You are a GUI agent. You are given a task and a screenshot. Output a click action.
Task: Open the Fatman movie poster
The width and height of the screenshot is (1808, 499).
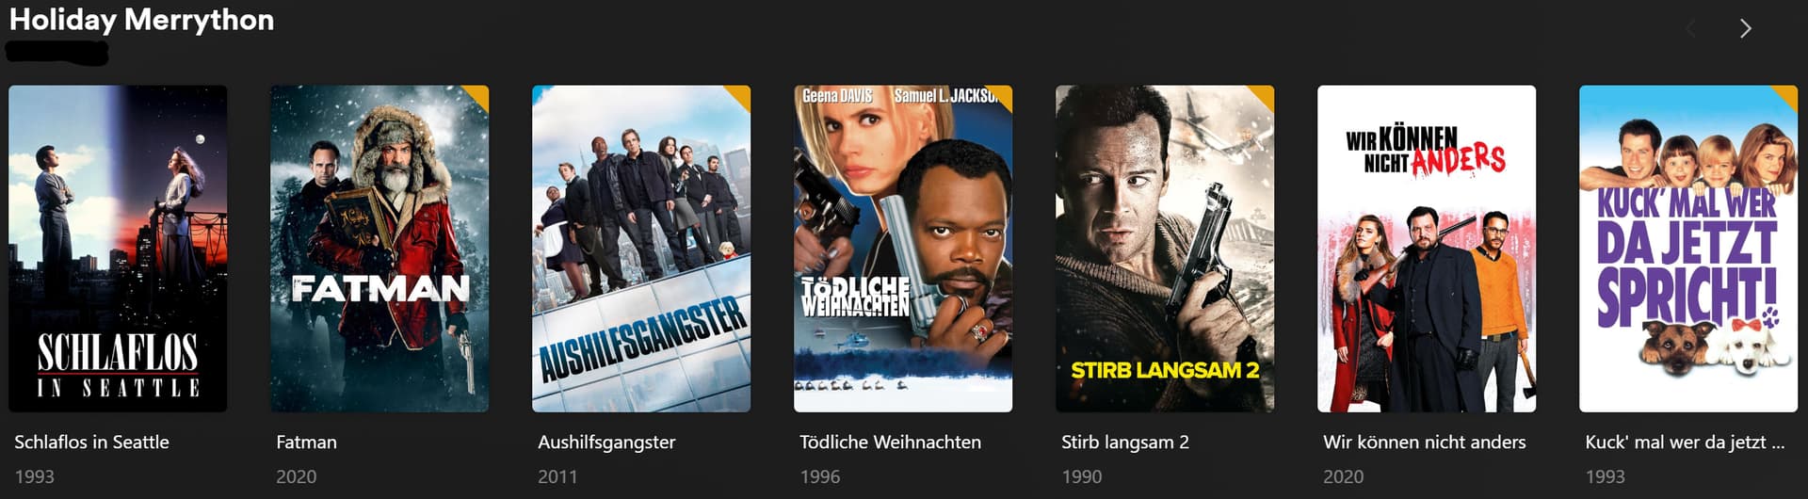pyautogui.click(x=379, y=249)
